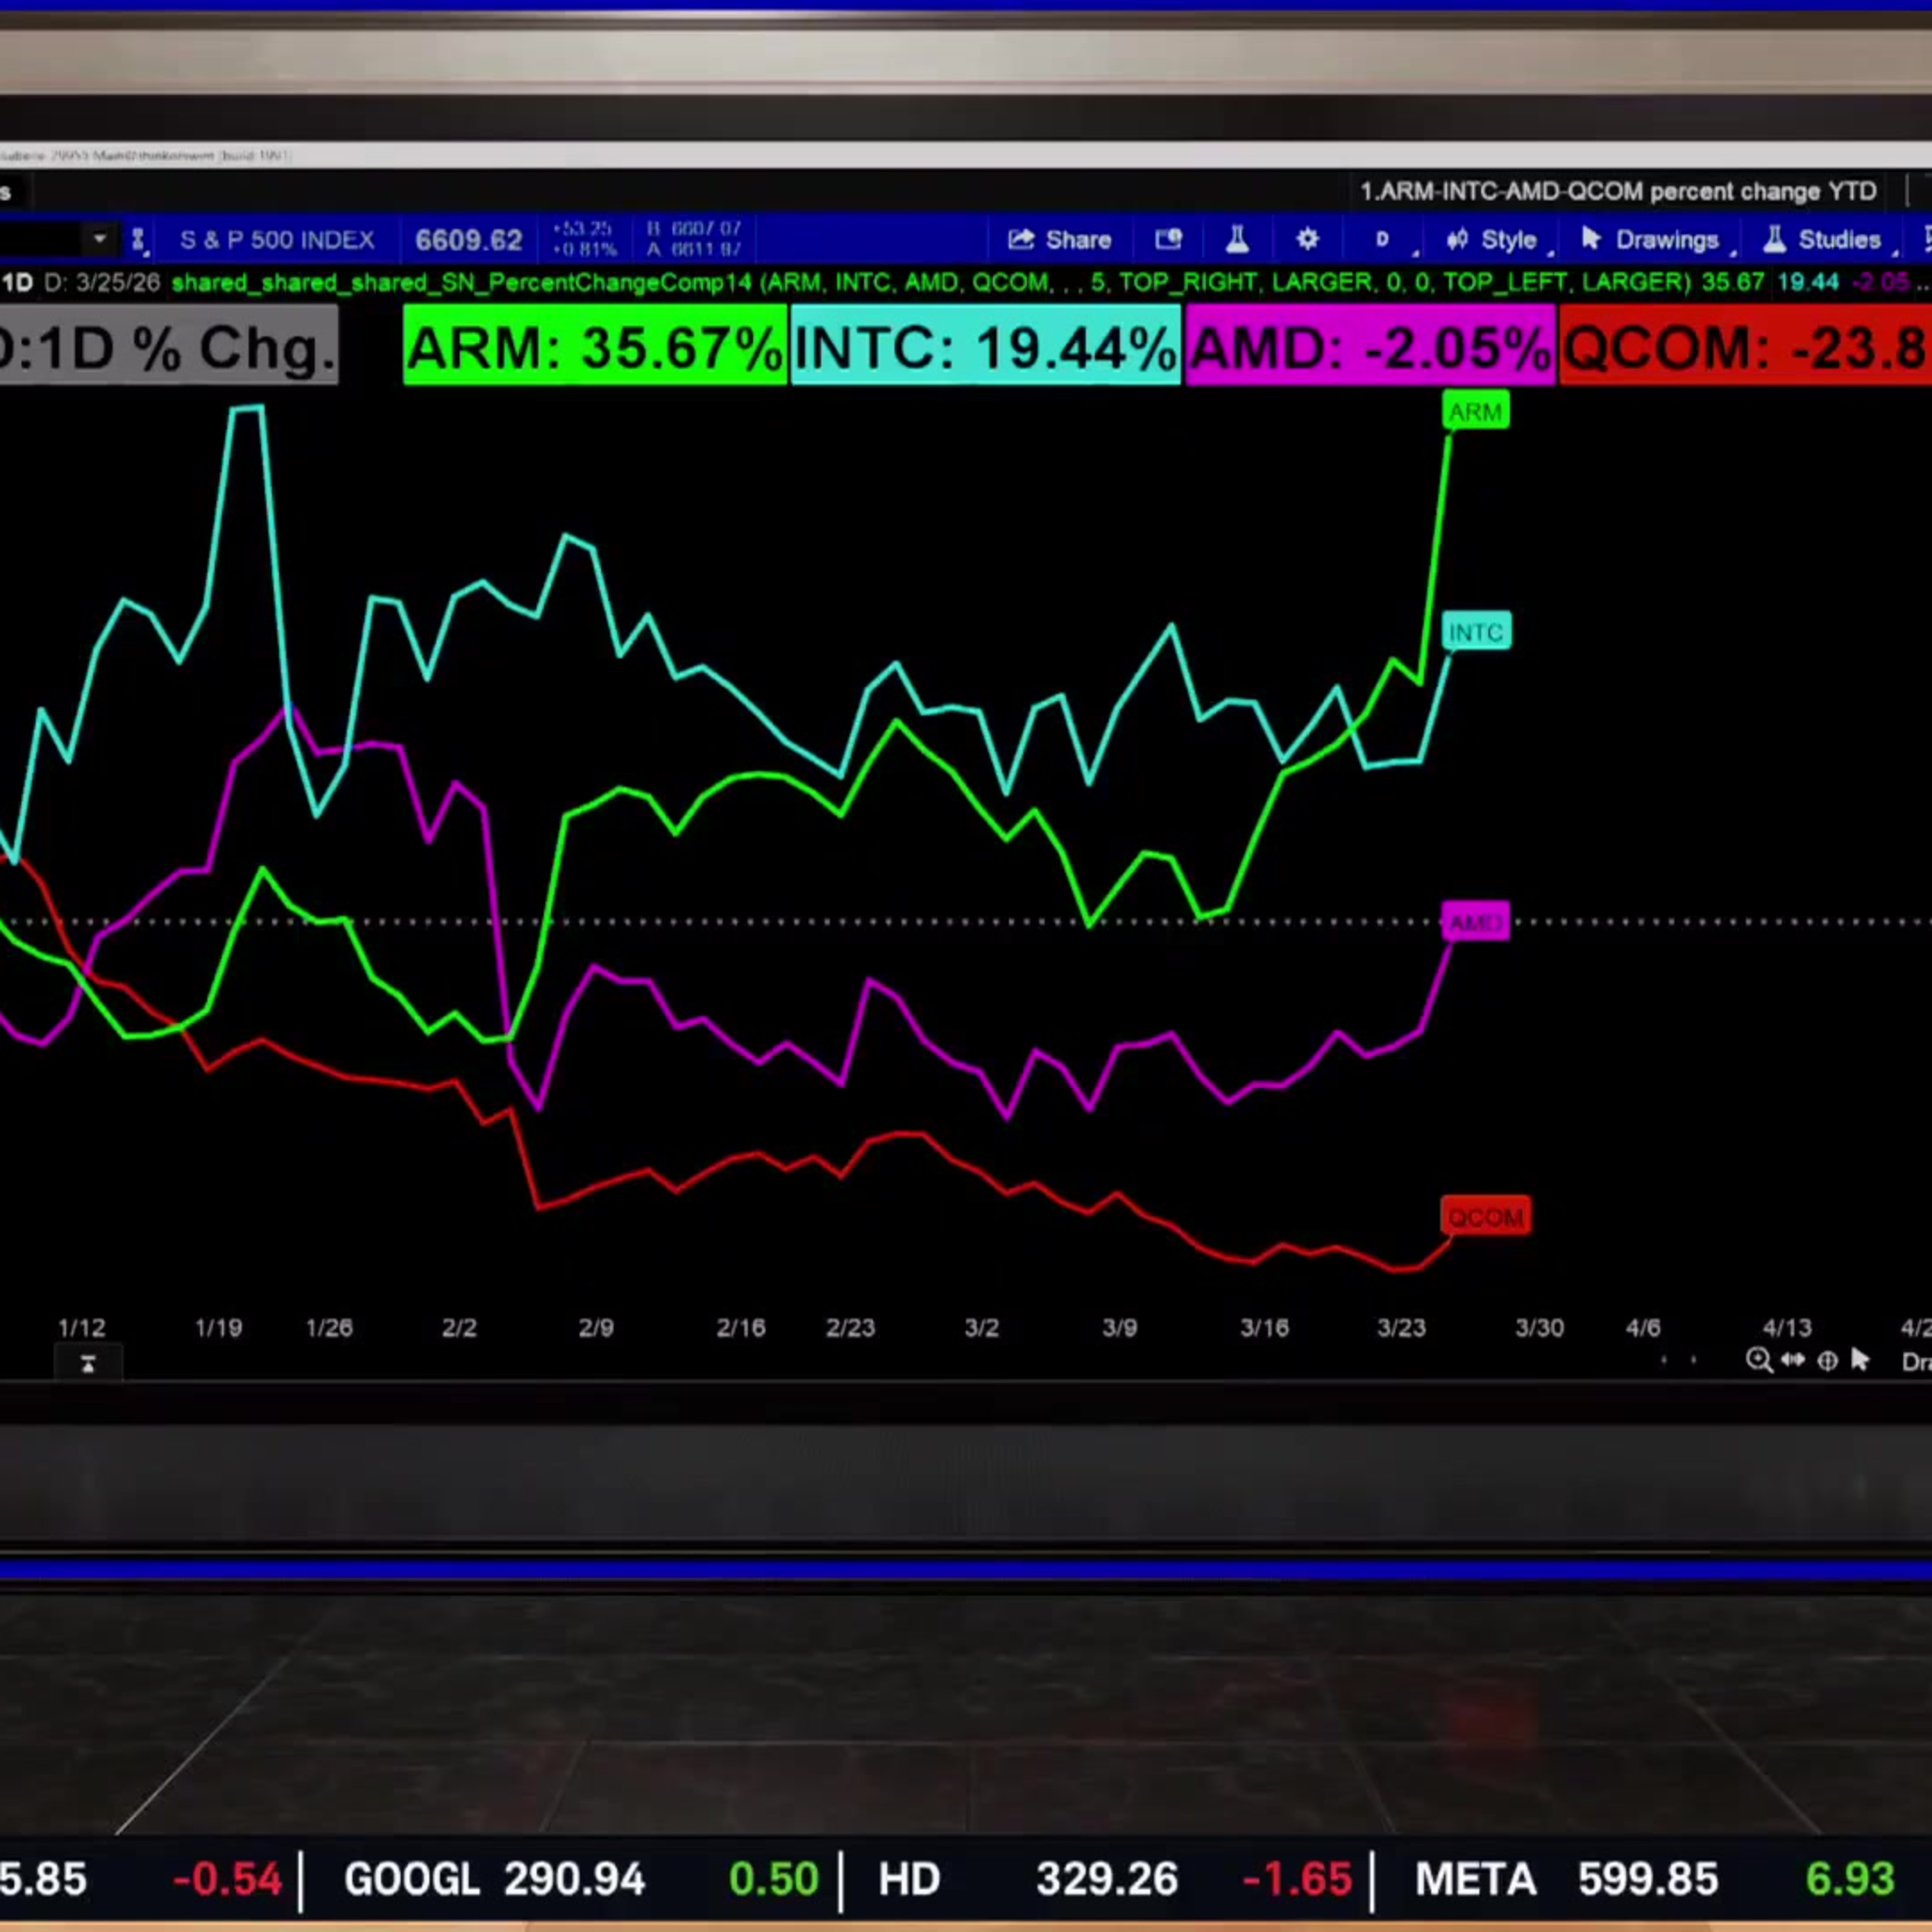Click the zoom magnifier icon below chart
1932x1932 pixels.
1758,1360
